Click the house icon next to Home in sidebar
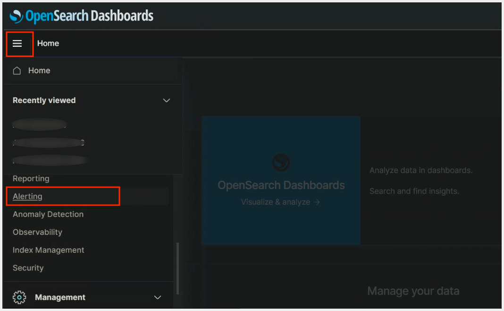Screen dimensions: 504x311 click(x=17, y=70)
